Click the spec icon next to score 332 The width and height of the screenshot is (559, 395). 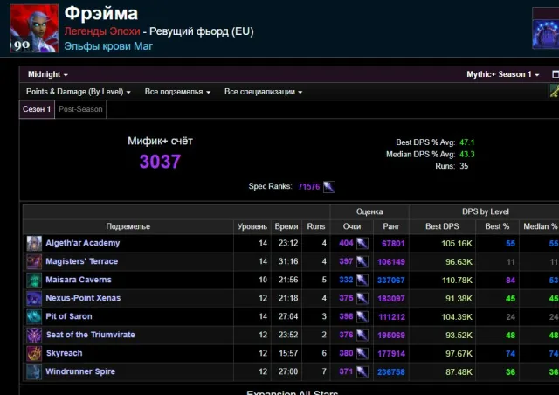click(362, 281)
